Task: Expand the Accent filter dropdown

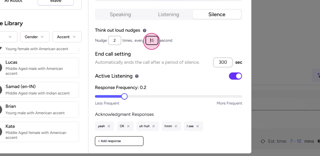Action: [x=66, y=37]
